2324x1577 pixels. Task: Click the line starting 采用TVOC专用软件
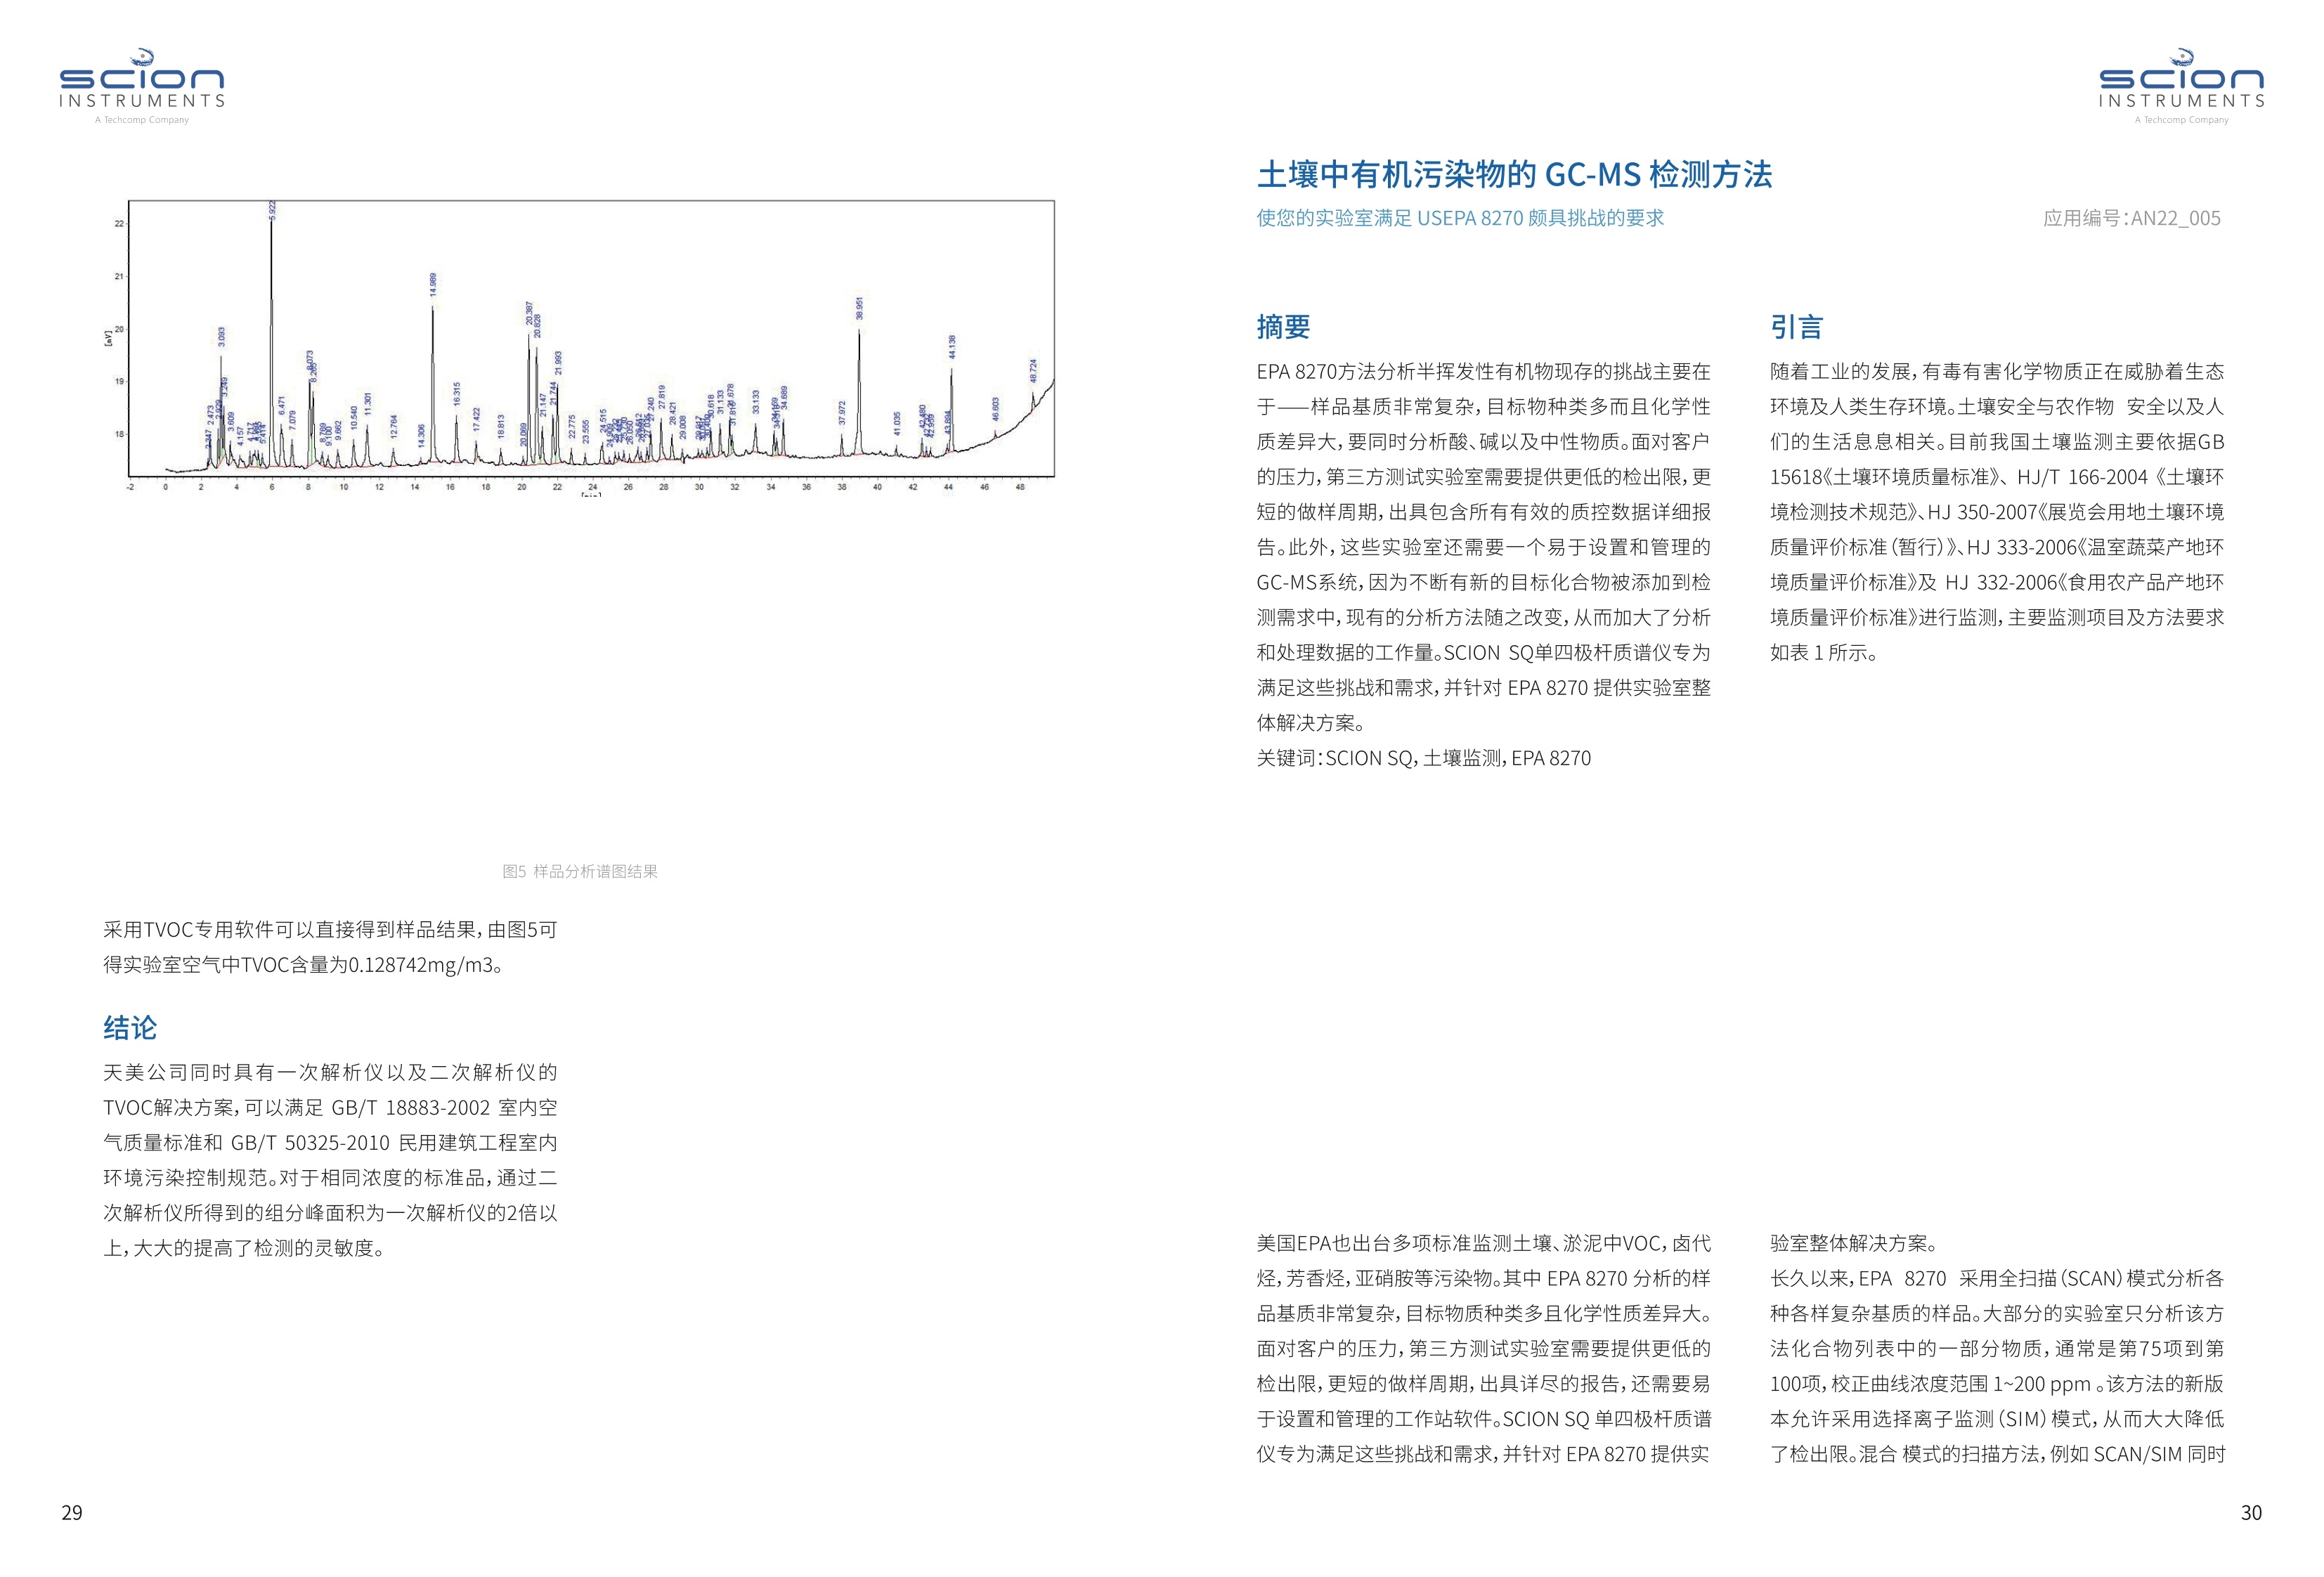(x=330, y=929)
